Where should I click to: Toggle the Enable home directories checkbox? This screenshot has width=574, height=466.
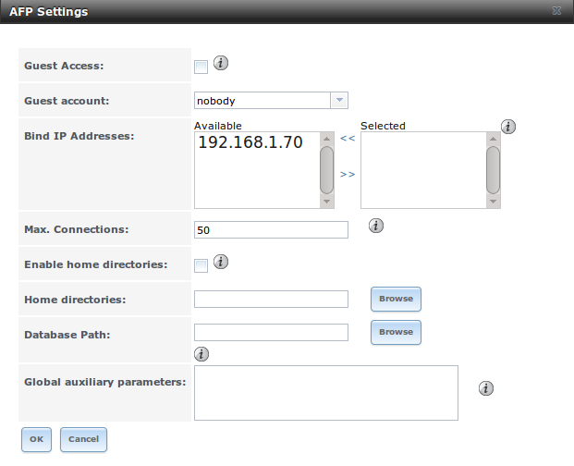click(x=201, y=265)
